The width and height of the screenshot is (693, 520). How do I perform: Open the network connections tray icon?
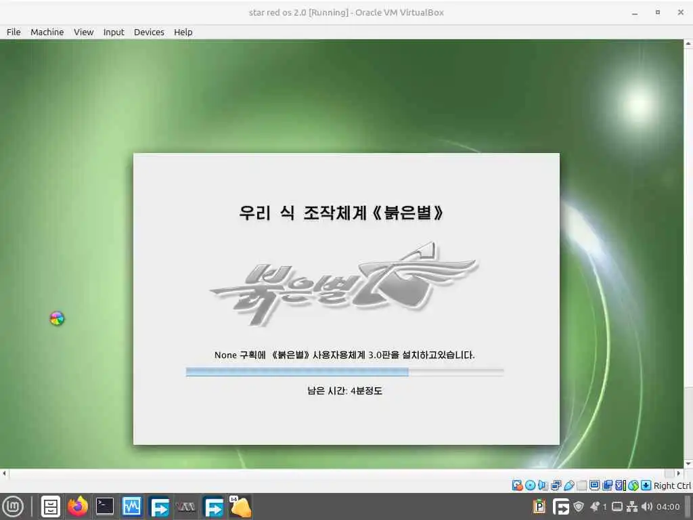click(x=633, y=506)
